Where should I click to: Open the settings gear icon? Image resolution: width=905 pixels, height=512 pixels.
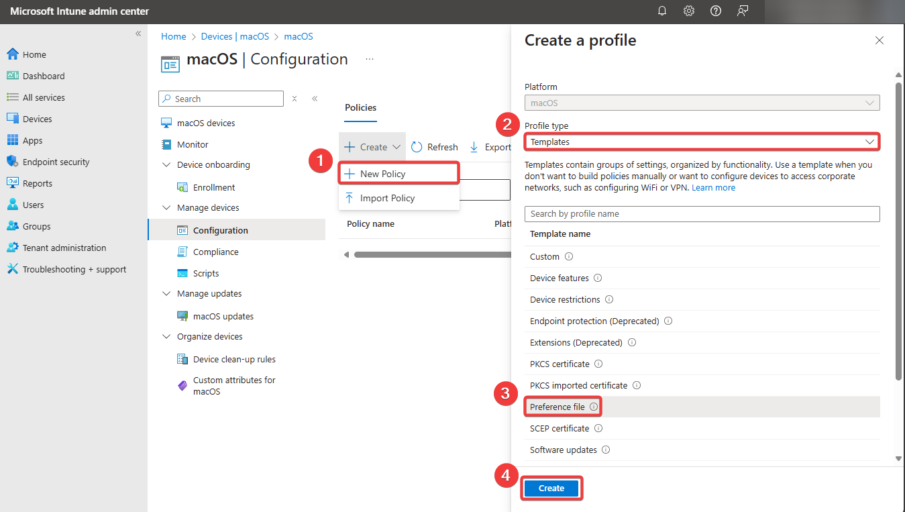tap(689, 11)
